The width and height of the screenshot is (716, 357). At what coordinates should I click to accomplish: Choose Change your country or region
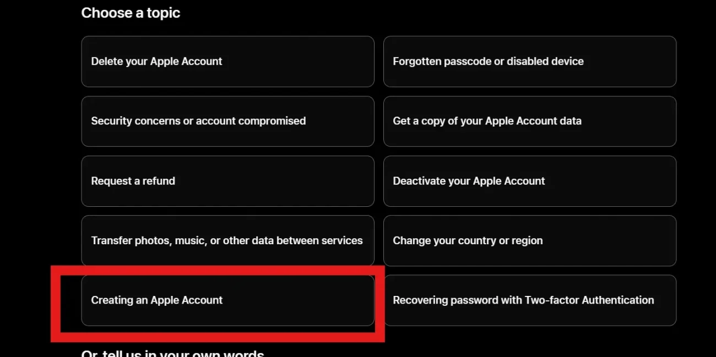pos(529,240)
